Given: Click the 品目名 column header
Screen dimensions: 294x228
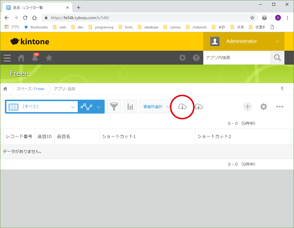Looking at the screenshot, I should [x=77, y=136].
